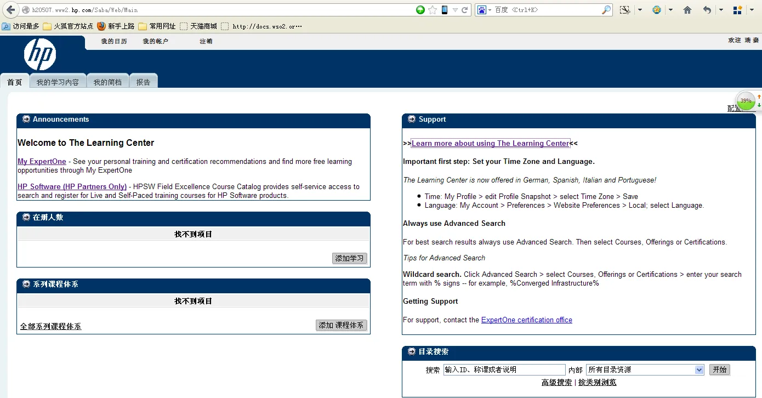Click the magnifier icon in Baidu search box
The height and width of the screenshot is (398, 762).
pyautogui.click(x=606, y=10)
